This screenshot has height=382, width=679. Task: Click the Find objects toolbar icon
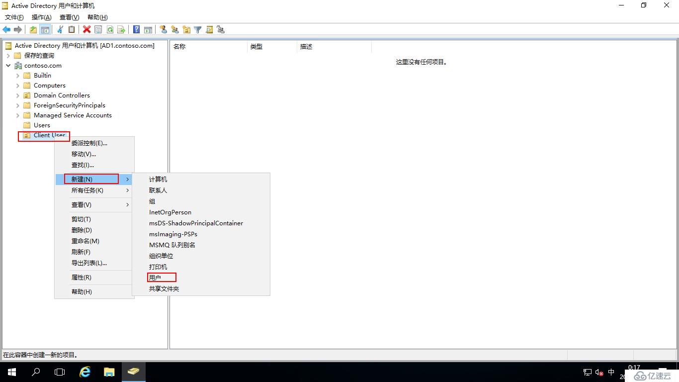[x=209, y=29]
